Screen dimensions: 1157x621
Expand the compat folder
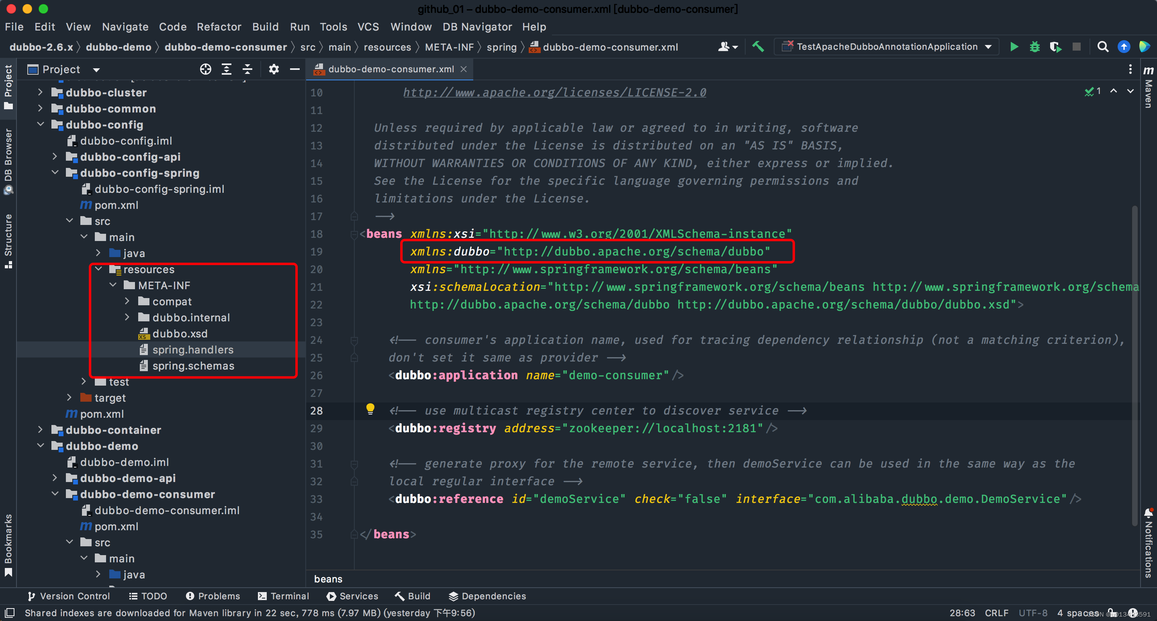click(x=127, y=301)
